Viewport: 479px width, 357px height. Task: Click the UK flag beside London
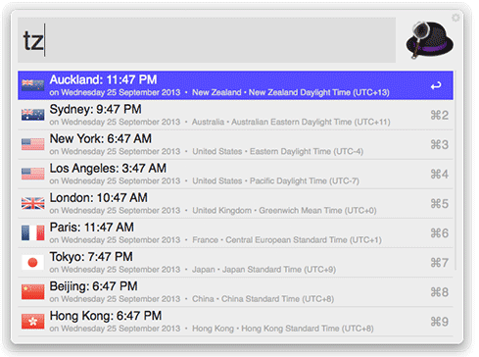[33, 203]
